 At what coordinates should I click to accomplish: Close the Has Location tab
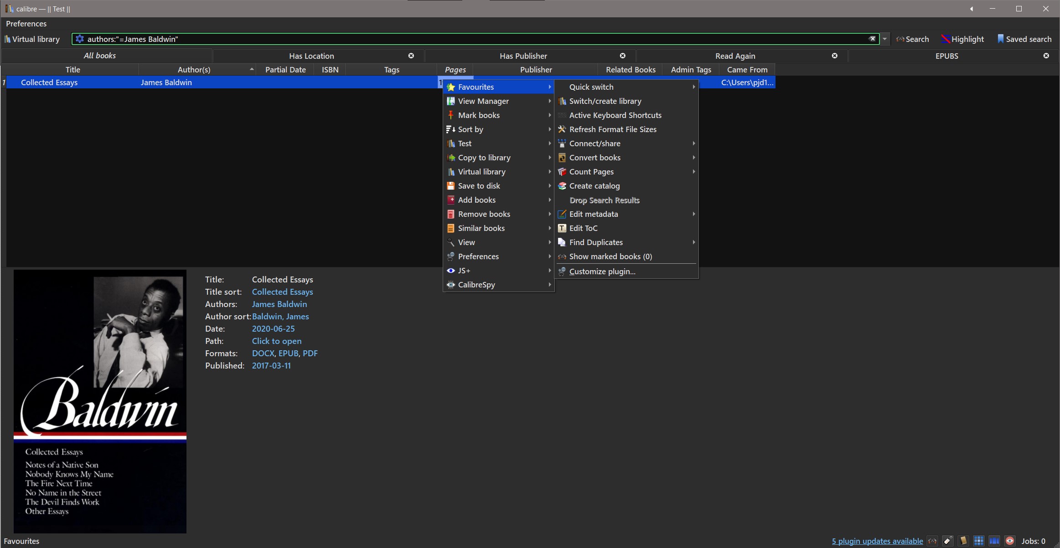pos(411,56)
